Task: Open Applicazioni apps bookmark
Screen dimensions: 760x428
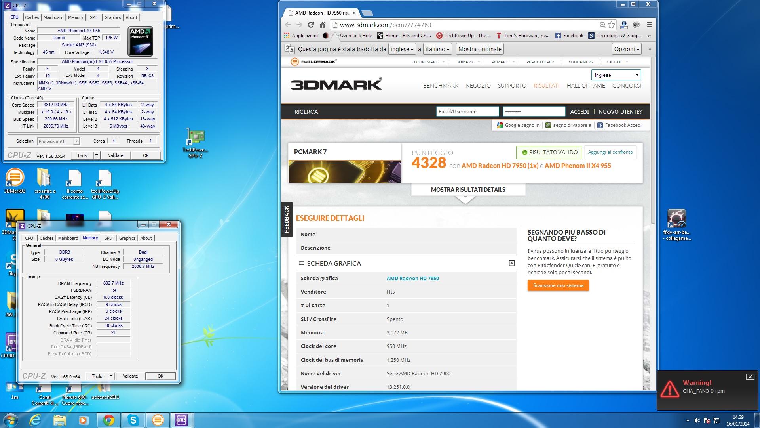Action: 301,36
